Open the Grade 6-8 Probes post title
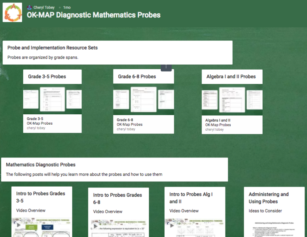Viewport: 307px width, 237px height. 137,76
